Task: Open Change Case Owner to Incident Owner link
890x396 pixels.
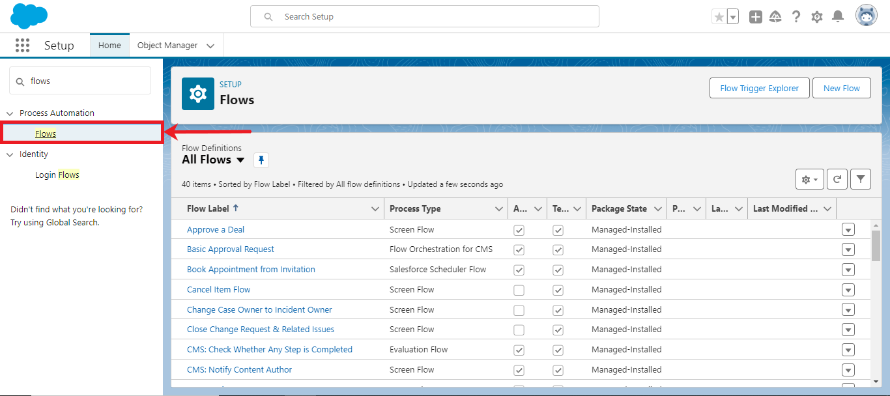Action: pos(259,309)
